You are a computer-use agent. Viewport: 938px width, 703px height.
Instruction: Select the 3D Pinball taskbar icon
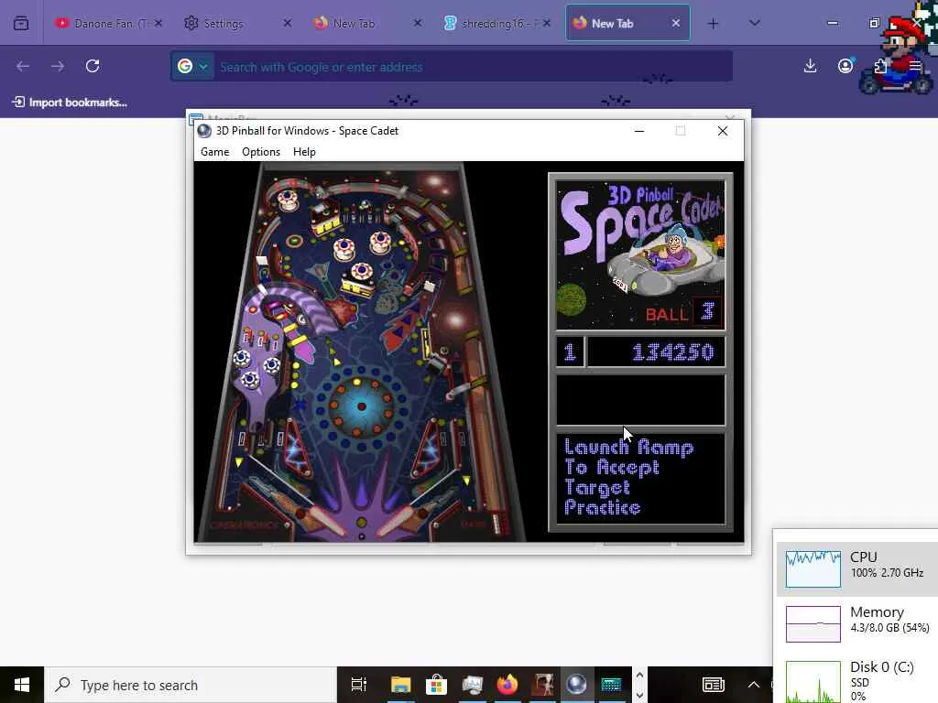click(x=577, y=685)
